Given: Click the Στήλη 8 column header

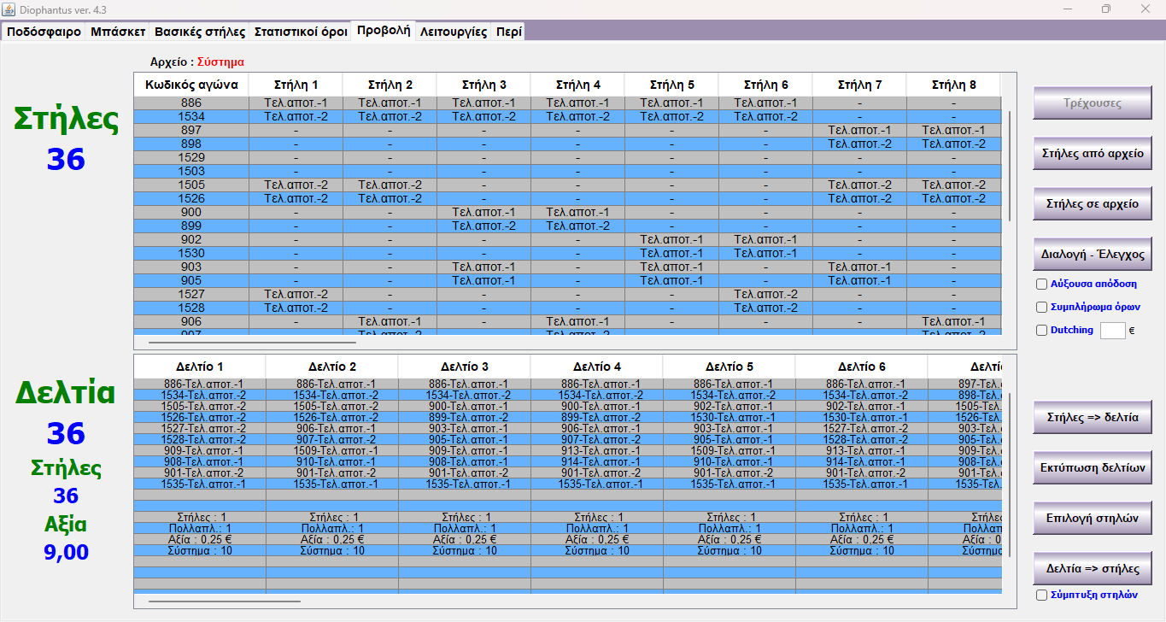Looking at the screenshot, I should (954, 85).
